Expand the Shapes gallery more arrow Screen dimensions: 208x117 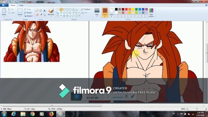click(x=79, y=16)
